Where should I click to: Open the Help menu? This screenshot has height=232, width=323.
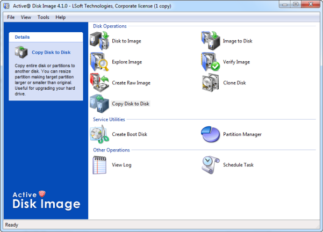click(x=60, y=17)
